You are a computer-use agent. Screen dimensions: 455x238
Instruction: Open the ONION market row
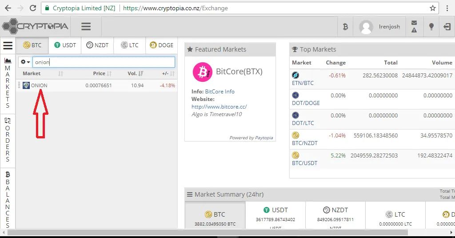[96, 85]
